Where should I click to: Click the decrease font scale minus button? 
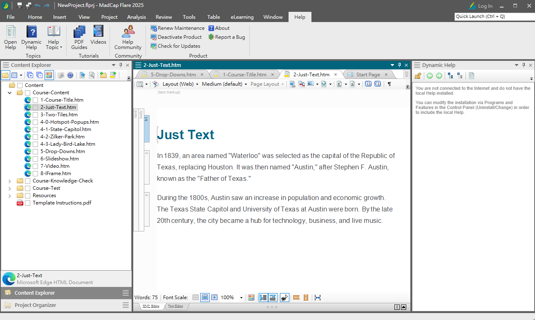click(x=195, y=298)
